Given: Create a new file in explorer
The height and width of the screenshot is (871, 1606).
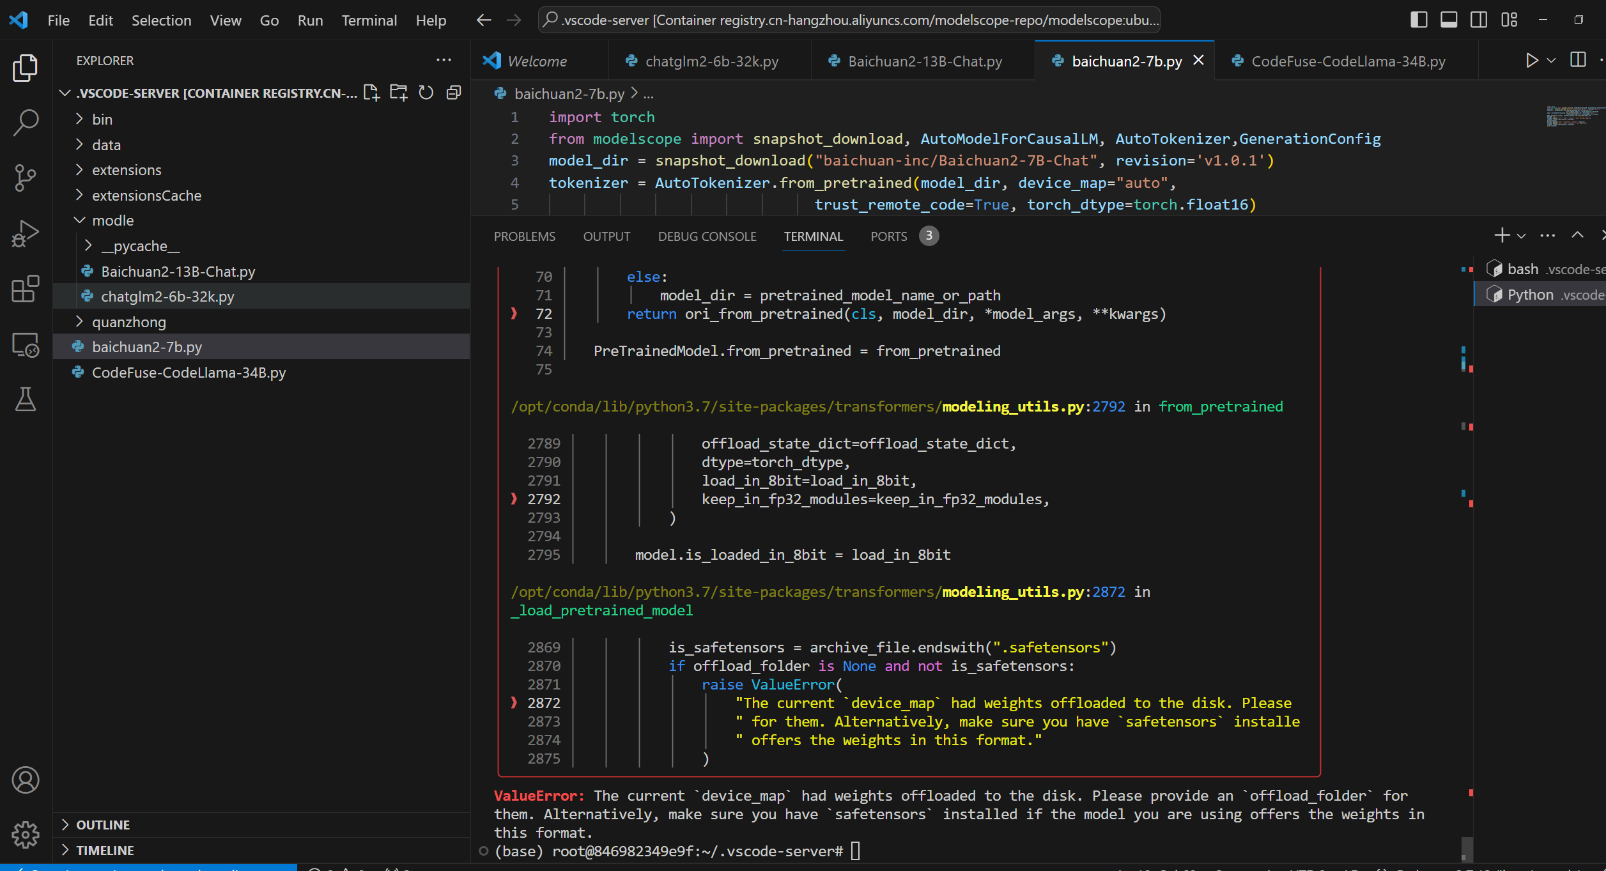Looking at the screenshot, I should tap(371, 93).
